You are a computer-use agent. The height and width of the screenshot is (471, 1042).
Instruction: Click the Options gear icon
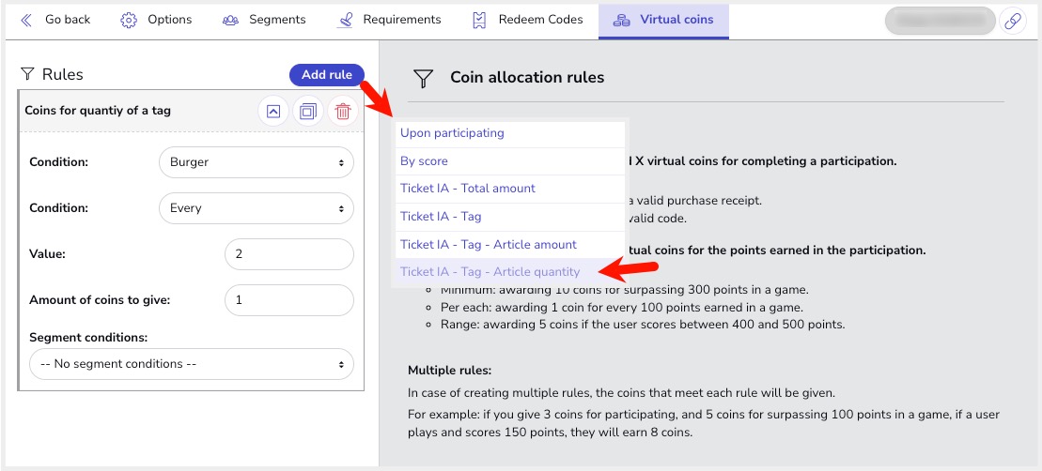point(129,20)
